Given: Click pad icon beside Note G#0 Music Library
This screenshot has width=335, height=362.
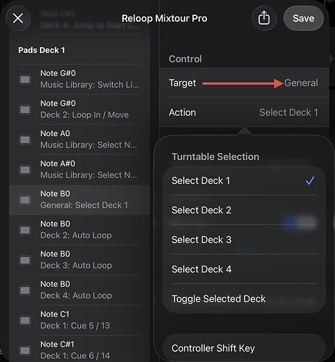Looking at the screenshot, I should click(x=25, y=80).
